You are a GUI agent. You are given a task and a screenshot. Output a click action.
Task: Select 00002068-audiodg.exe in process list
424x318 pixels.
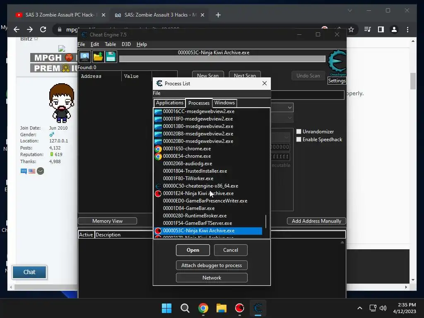coord(188,164)
